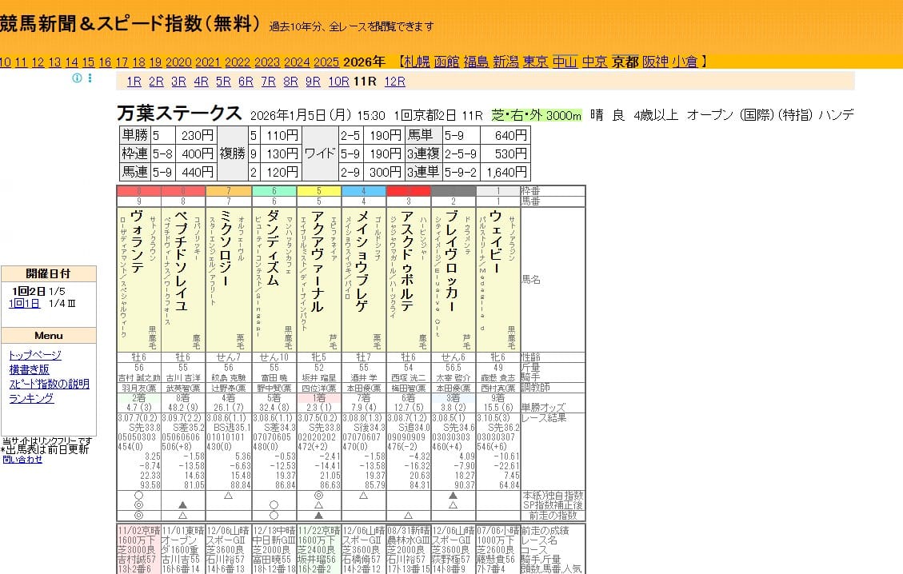The image size is (903, 574).
Task: Click the blue circled info icon
Action: 76,79
